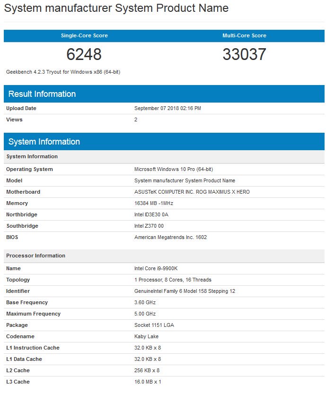Image resolution: width=326 pixels, height=393 pixels.
Task: Click the BIOS label
Action: tap(12, 237)
